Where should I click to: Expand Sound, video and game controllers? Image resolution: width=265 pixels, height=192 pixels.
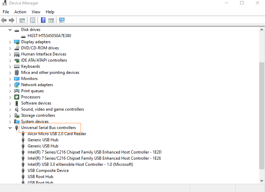10,109
